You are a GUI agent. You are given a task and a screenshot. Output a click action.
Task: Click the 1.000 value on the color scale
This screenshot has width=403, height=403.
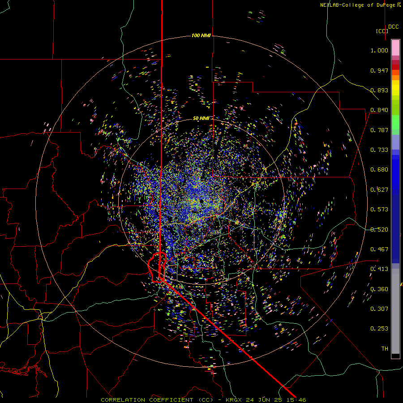pos(379,50)
